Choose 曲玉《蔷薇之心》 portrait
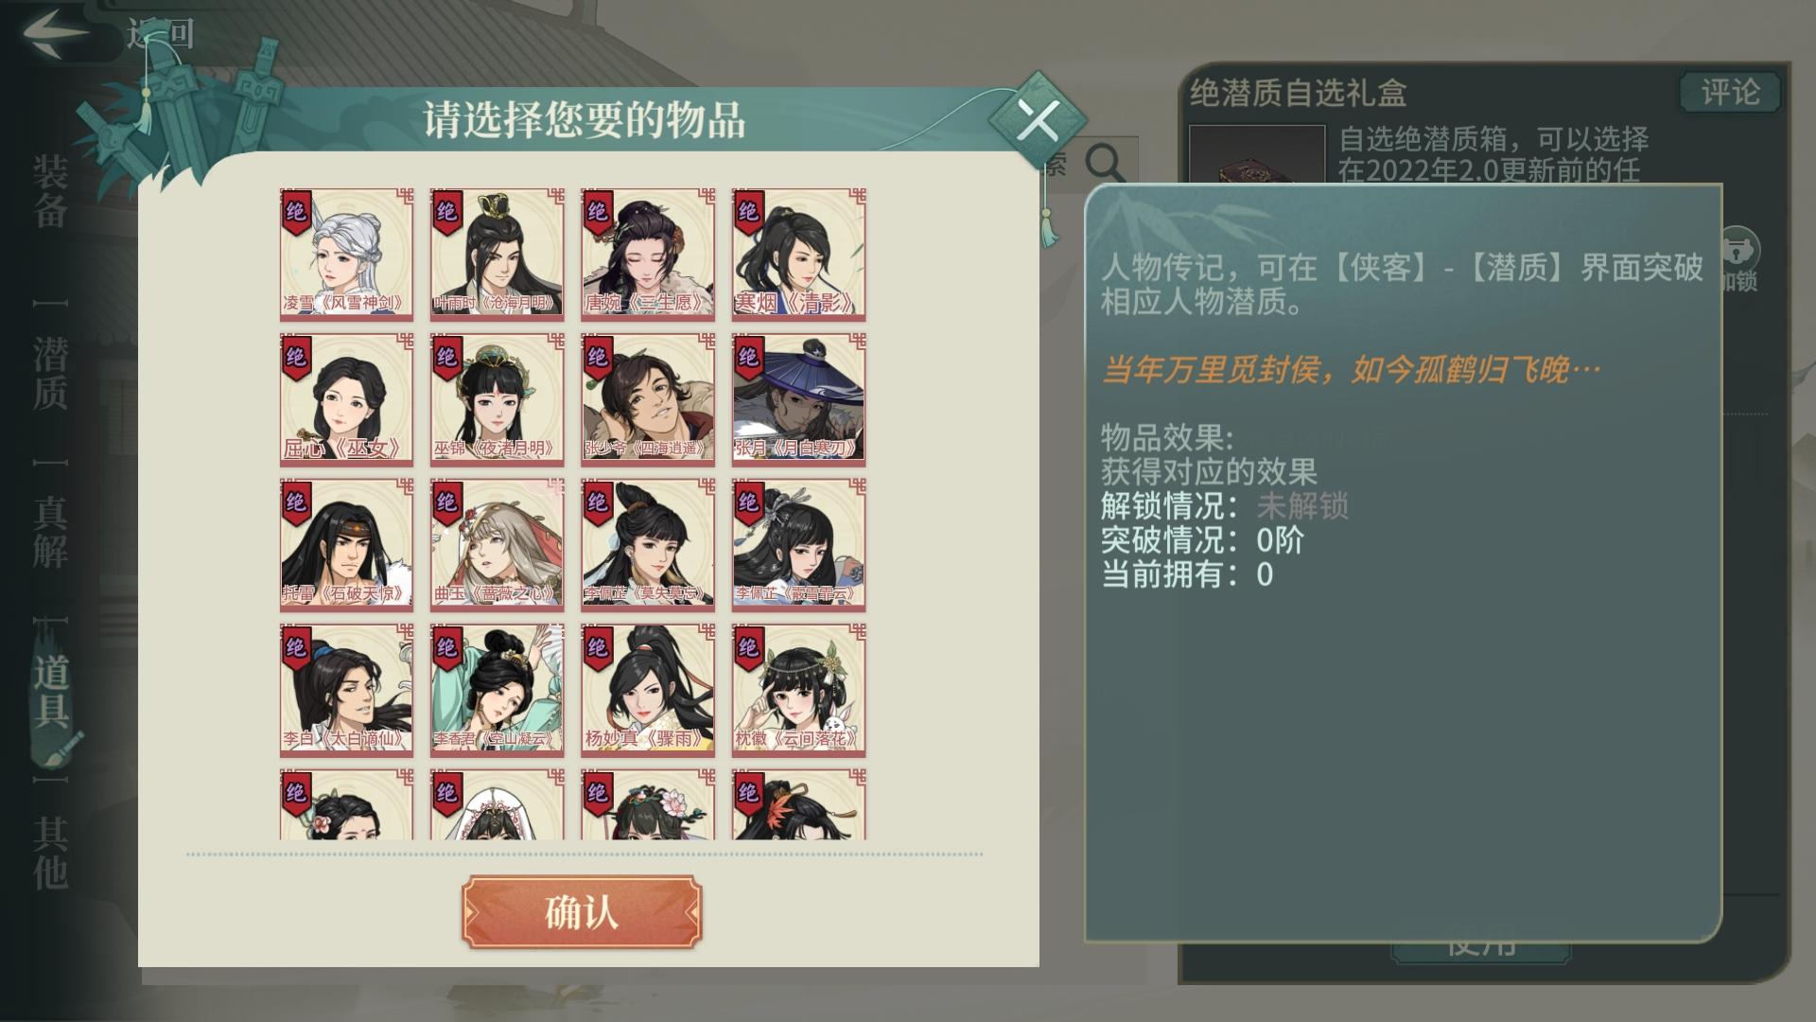Viewport: 1816px width, 1022px height. coord(497,544)
